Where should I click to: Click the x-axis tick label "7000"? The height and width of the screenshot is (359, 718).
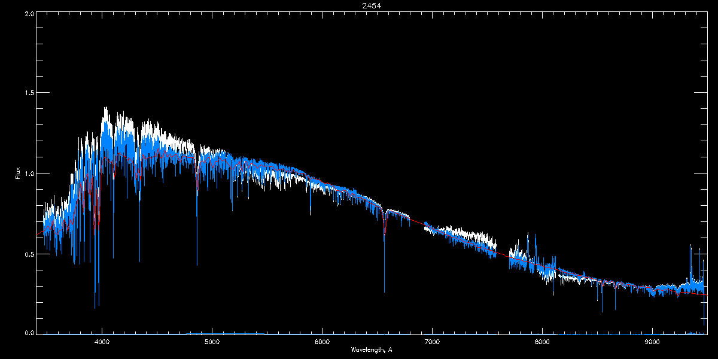coord(432,342)
